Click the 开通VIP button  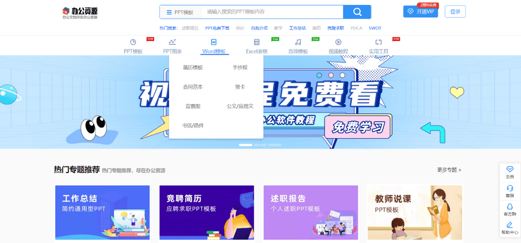tap(420, 12)
